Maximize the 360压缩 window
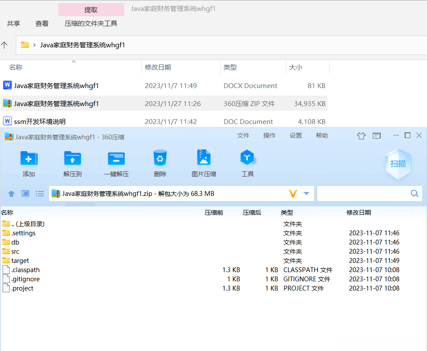This screenshot has width=427, height=351. [408, 135]
